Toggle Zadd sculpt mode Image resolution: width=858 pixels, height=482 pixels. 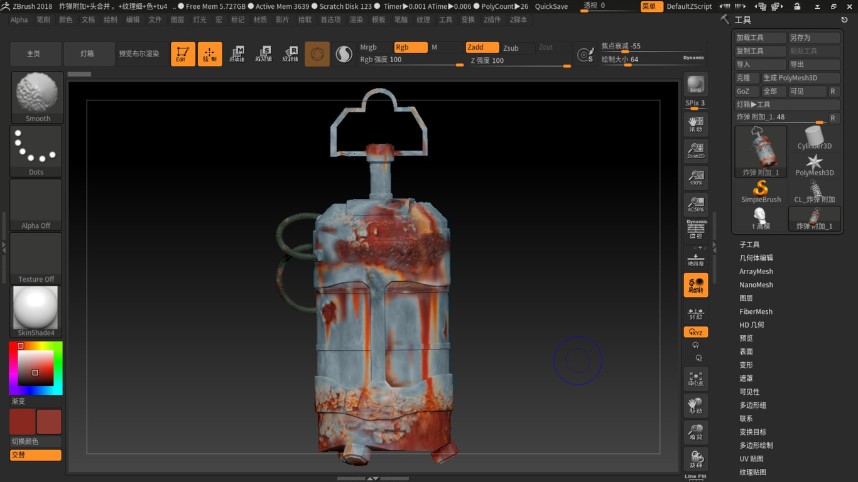click(482, 47)
